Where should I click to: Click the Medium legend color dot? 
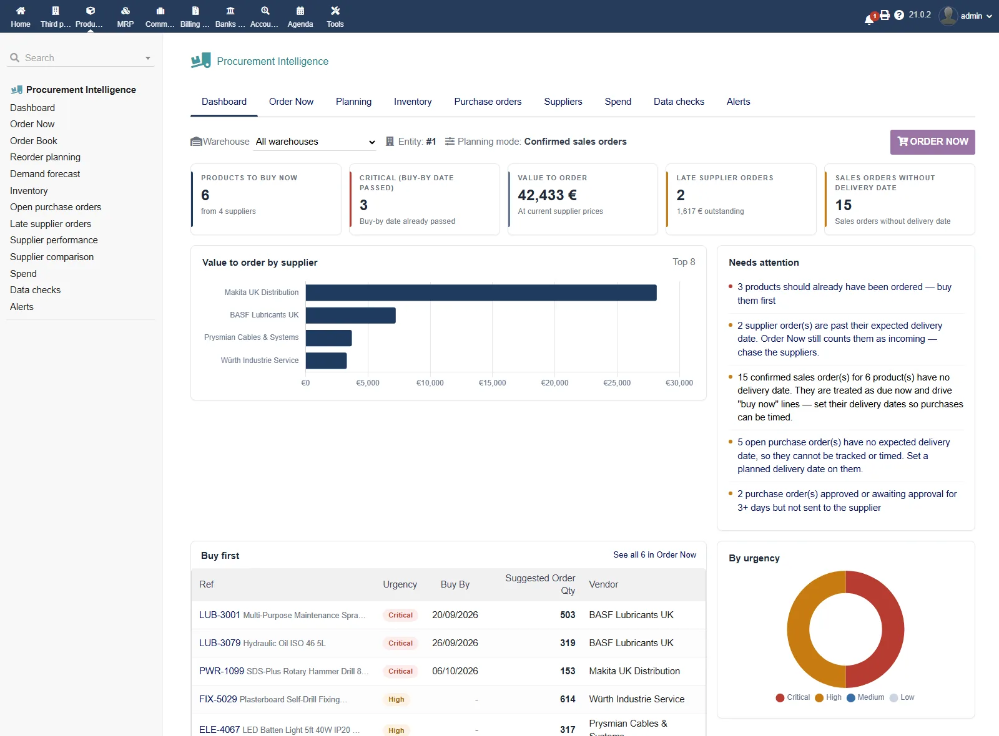click(850, 698)
